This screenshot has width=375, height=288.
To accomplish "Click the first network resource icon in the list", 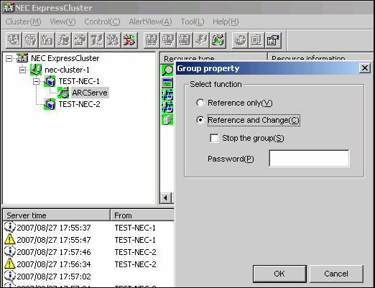I will point(167,95).
